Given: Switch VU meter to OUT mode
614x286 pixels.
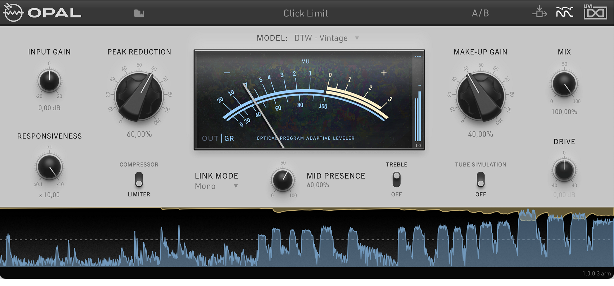Looking at the screenshot, I should (210, 138).
